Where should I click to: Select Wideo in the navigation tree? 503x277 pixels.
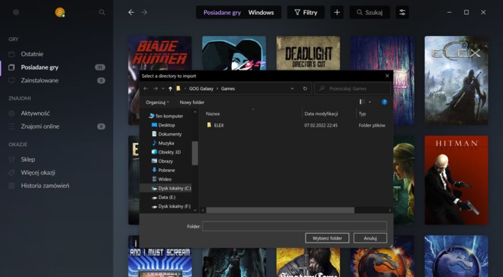tap(161, 179)
